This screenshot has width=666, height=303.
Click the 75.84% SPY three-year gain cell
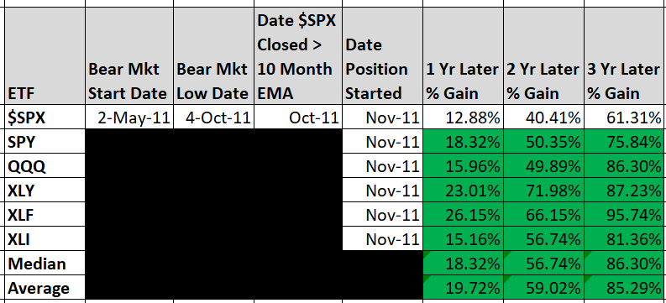coord(624,141)
